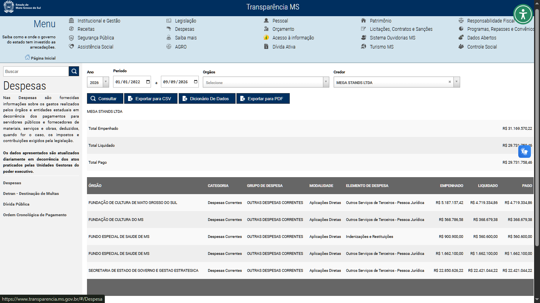Open calendar picker on end date field
Image resolution: width=540 pixels, height=303 pixels.
tap(196, 82)
